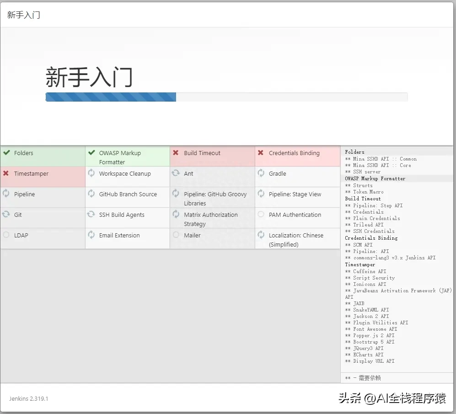Select the Folders heading in install log

click(x=354, y=152)
